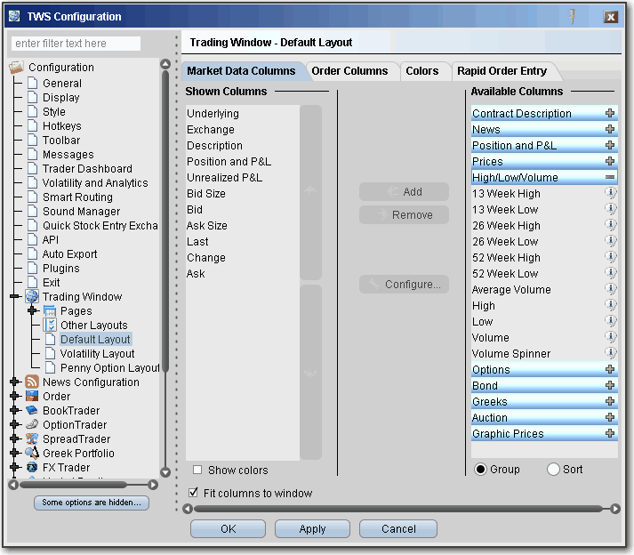Expand the Options column group

coord(610,369)
